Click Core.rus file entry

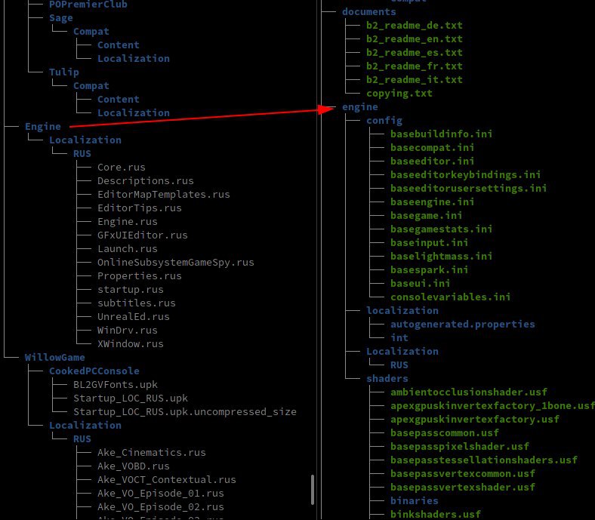pyautogui.click(x=122, y=168)
